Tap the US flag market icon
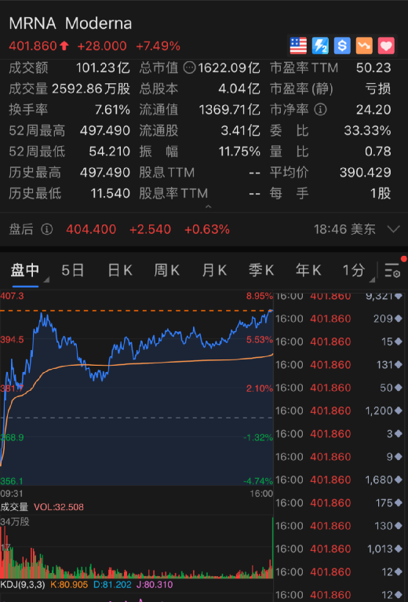This screenshot has height=602, width=408. point(298,46)
